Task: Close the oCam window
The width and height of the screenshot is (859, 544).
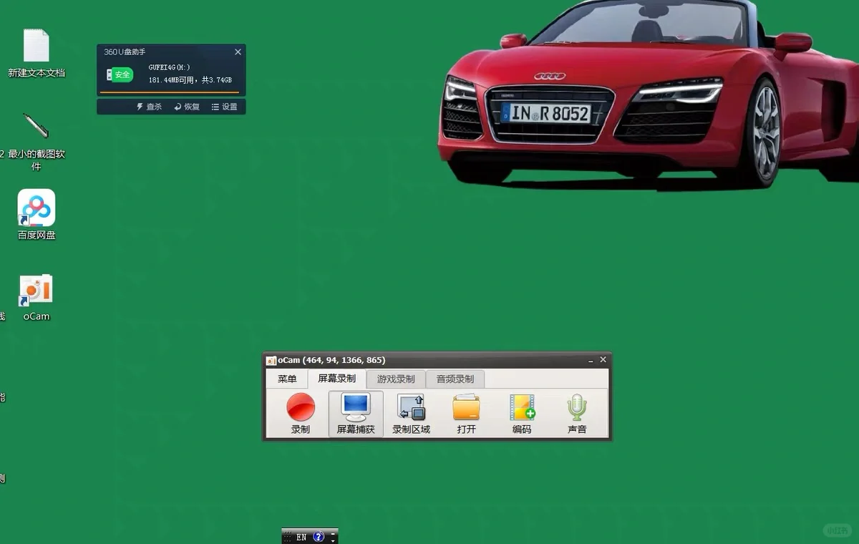Action: point(603,360)
